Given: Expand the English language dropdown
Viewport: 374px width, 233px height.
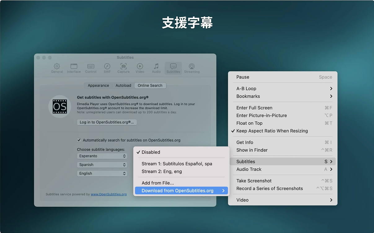Looking at the screenshot, I should pyautogui.click(x=102, y=174).
